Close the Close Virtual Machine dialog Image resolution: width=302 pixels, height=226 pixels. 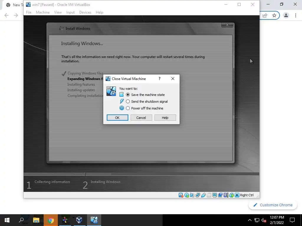pos(173,79)
